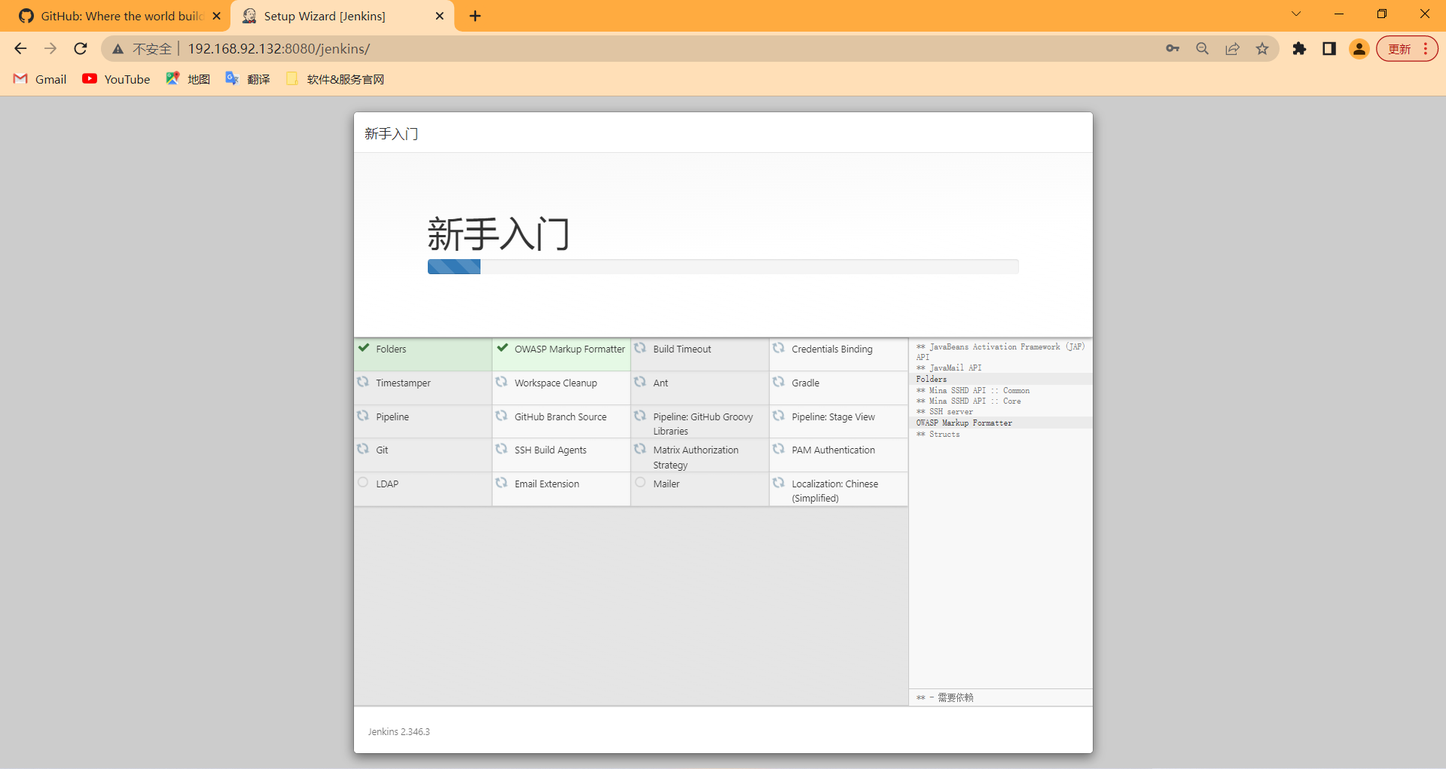Select the Pipeline: GitHub Groovy Libraries text

pyautogui.click(x=703, y=424)
